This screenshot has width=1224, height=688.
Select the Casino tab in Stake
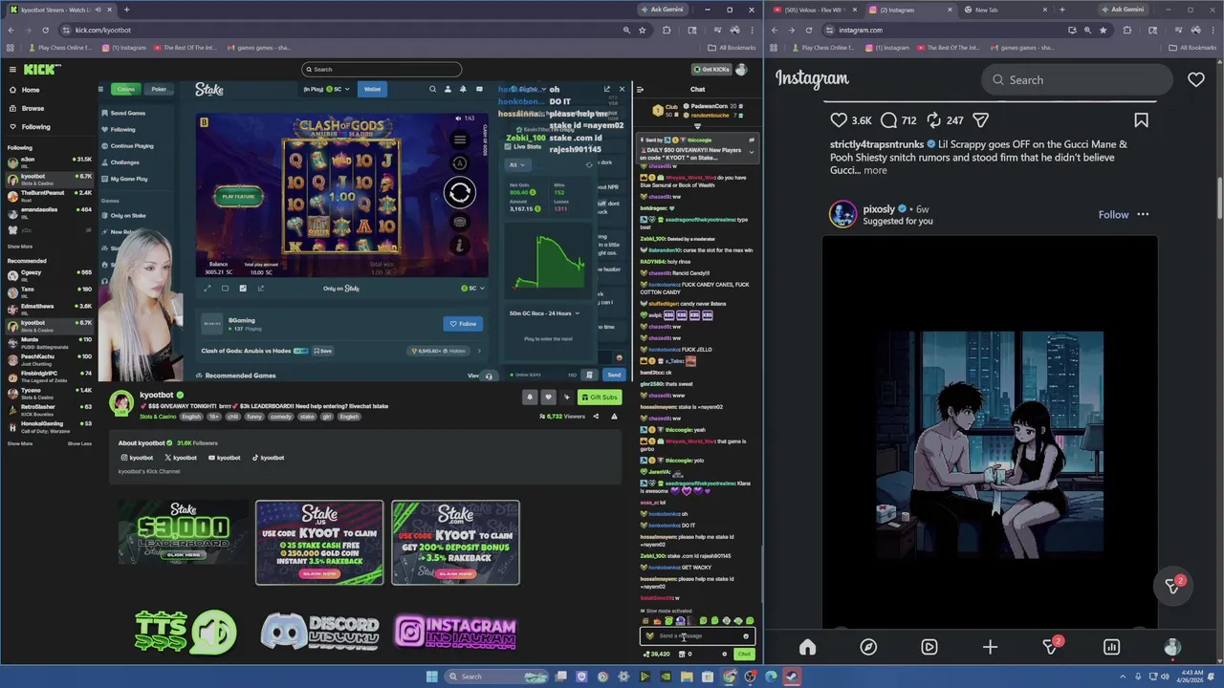pos(125,89)
